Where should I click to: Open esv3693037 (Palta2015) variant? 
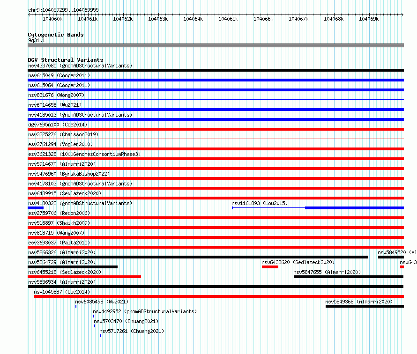tap(59, 243)
